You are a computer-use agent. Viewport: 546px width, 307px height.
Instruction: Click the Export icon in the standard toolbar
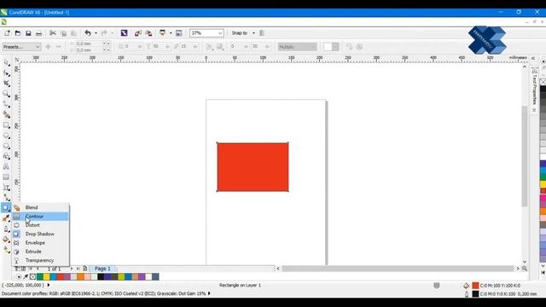tap(148, 33)
